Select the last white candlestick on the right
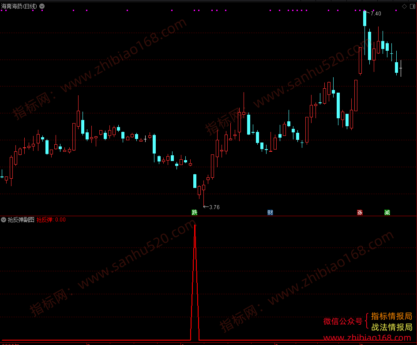417x345 pixels. pos(401,68)
